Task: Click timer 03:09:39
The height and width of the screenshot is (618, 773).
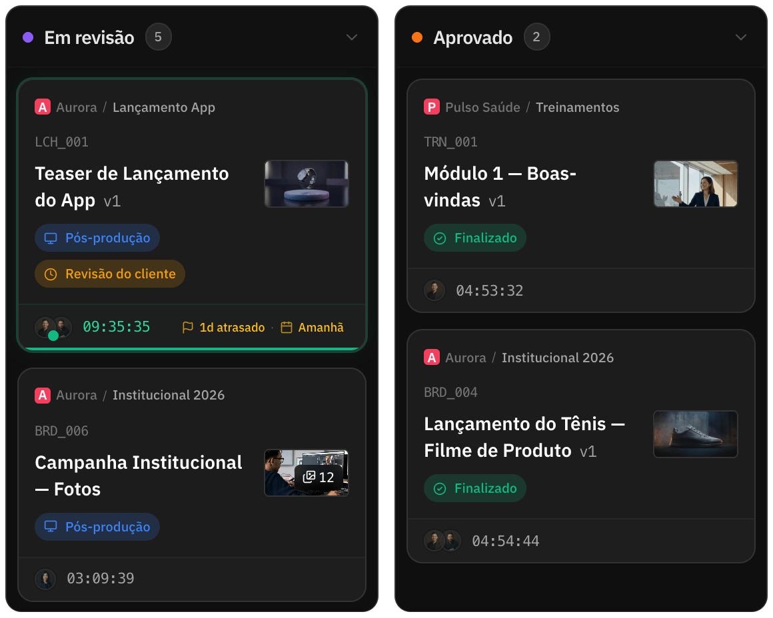Action: 101,578
